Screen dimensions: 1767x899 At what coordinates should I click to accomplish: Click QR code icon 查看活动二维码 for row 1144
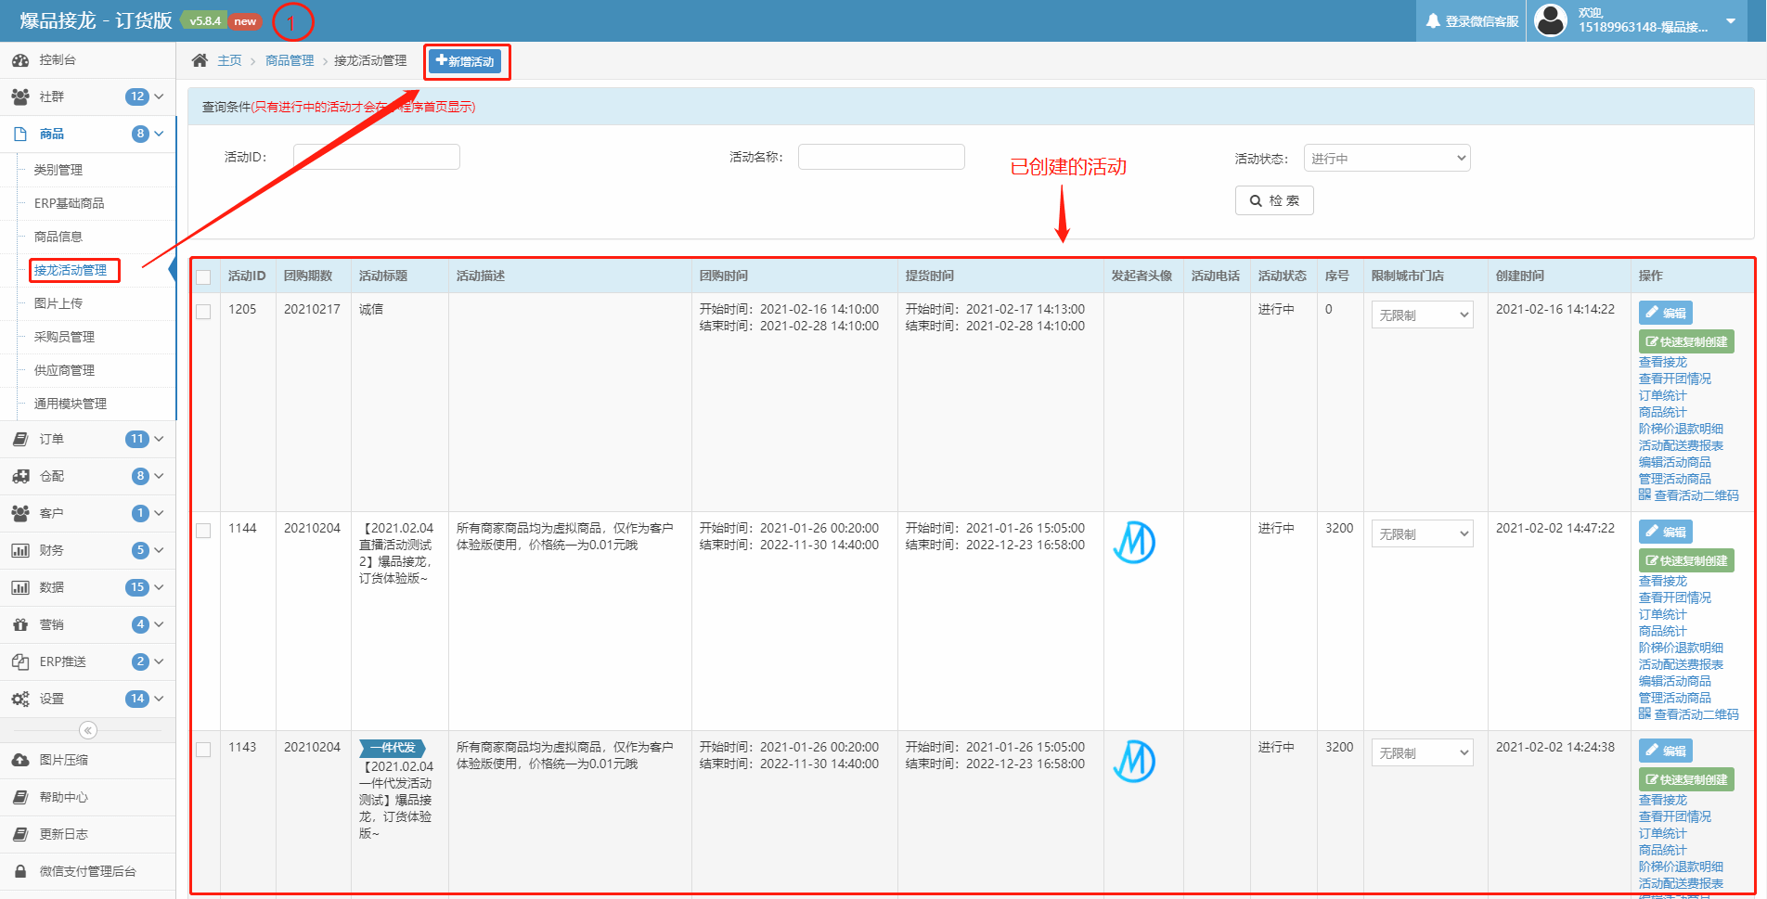1644,713
